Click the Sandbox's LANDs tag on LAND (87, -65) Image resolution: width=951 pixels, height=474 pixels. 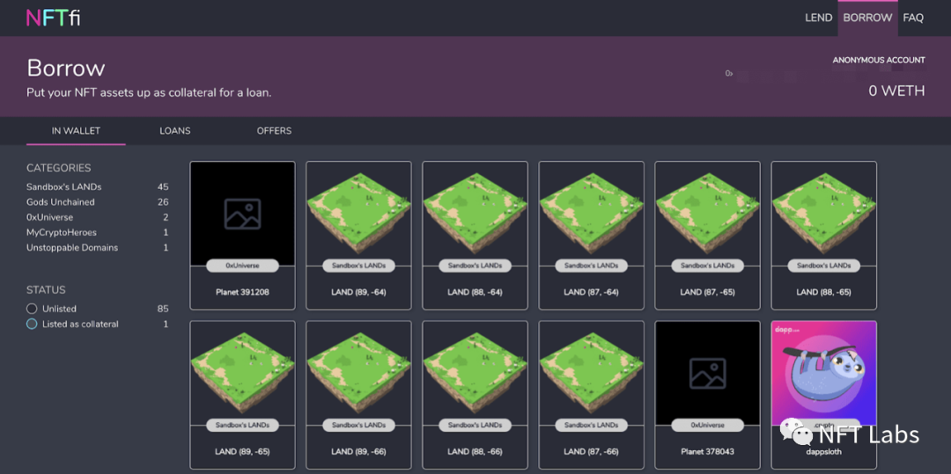[x=707, y=266]
